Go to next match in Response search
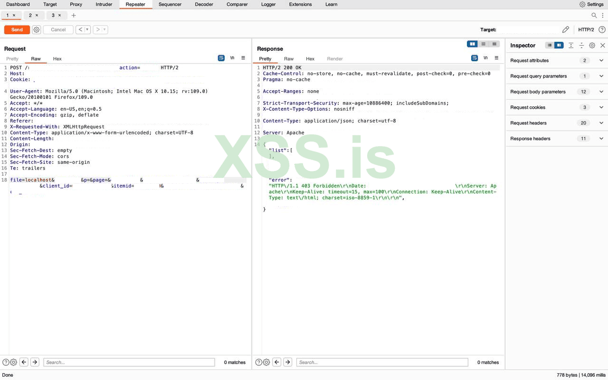This screenshot has height=380, width=608. [288, 362]
